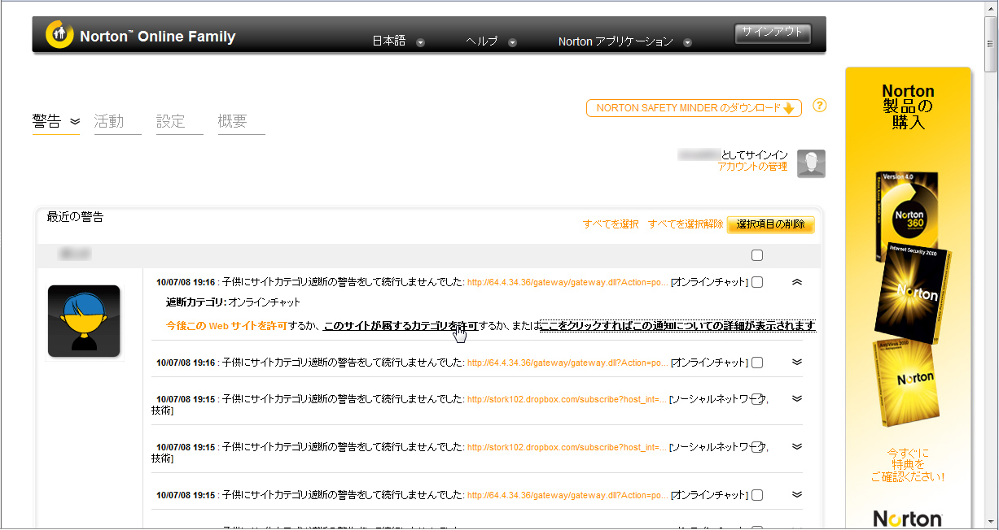Click the Norton logo at ad bottom

[908, 518]
